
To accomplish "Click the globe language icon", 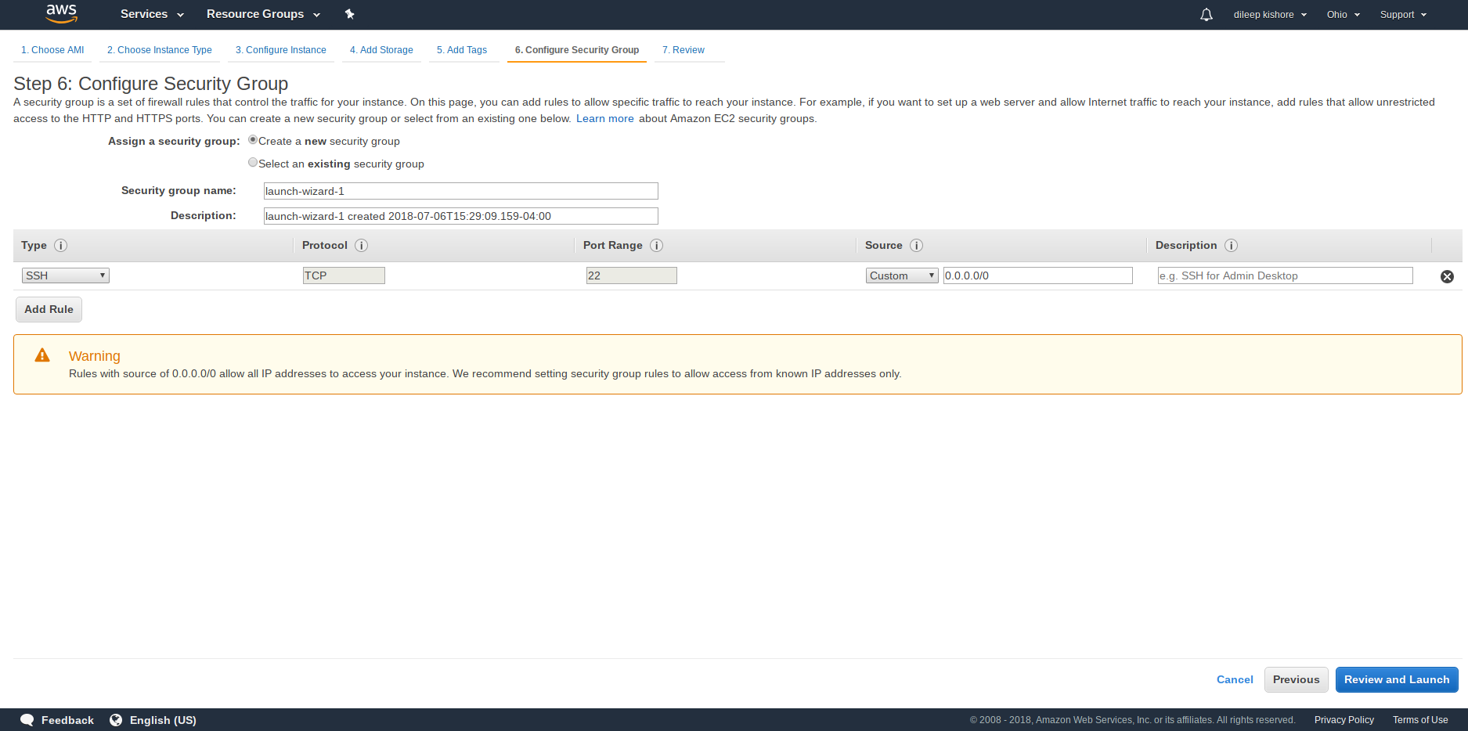I will tap(116, 720).
